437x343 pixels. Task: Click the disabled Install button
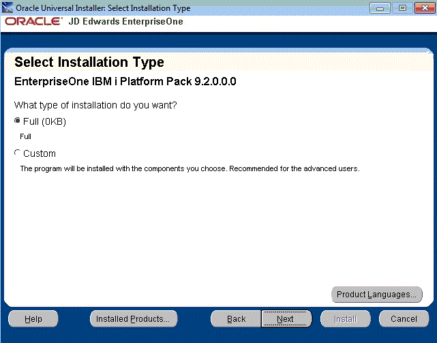[x=346, y=318]
